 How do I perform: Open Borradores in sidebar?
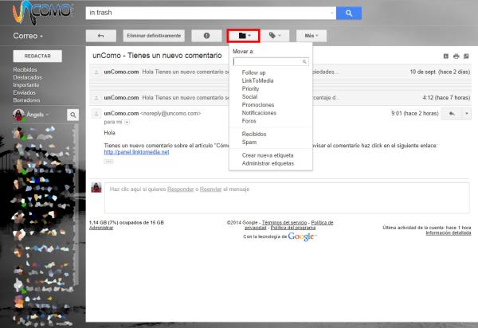click(26, 100)
